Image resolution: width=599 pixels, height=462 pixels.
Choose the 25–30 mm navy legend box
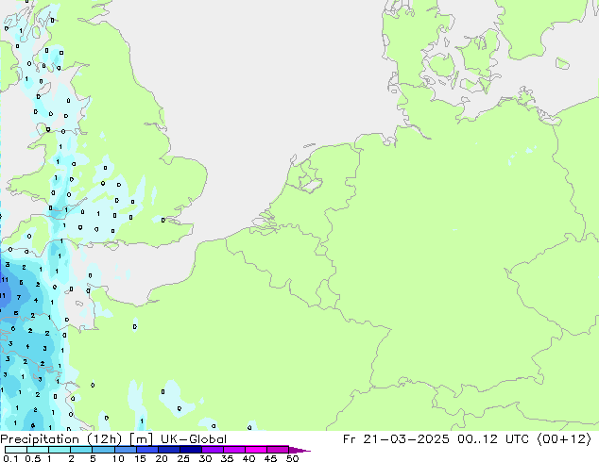191,450
